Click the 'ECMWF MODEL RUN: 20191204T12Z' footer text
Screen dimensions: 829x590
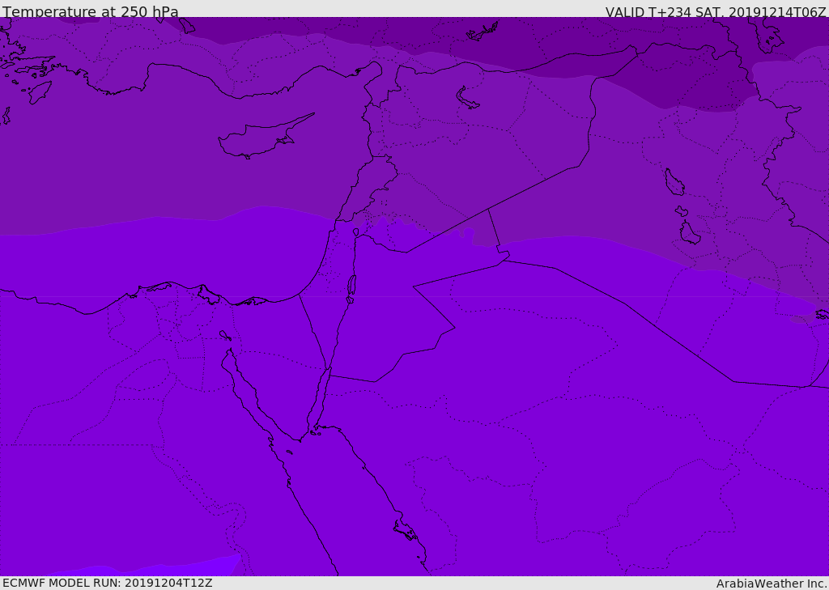(x=108, y=583)
